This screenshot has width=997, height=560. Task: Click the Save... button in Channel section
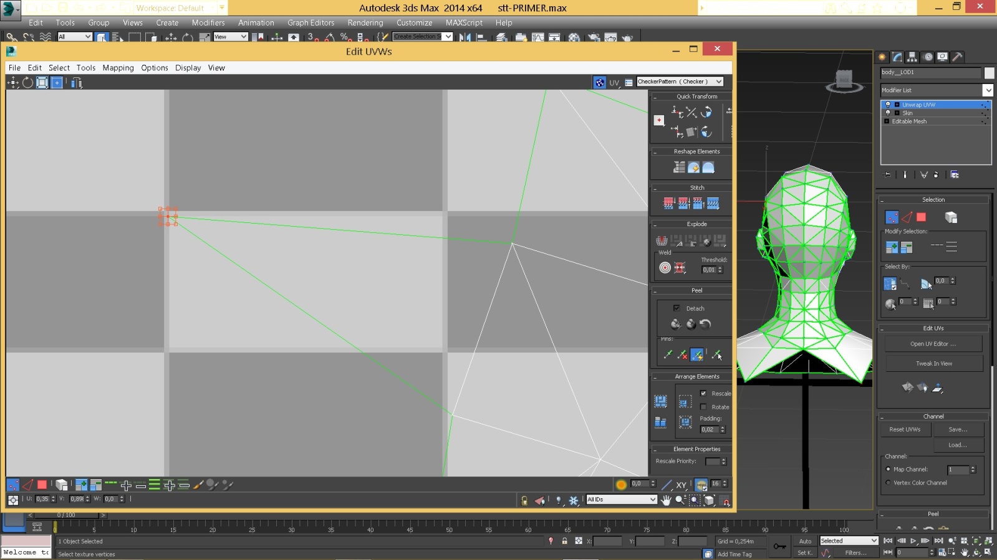(x=958, y=430)
